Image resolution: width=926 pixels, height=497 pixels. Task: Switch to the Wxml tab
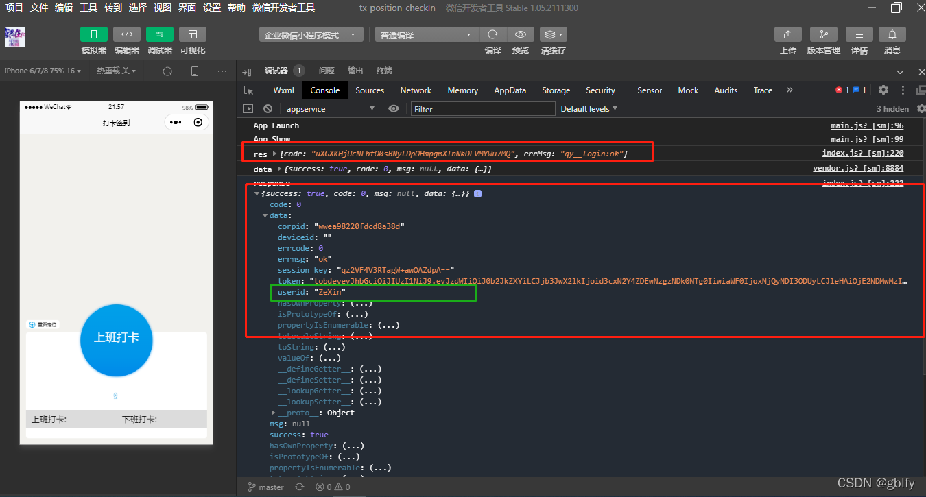(x=283, y=90)
